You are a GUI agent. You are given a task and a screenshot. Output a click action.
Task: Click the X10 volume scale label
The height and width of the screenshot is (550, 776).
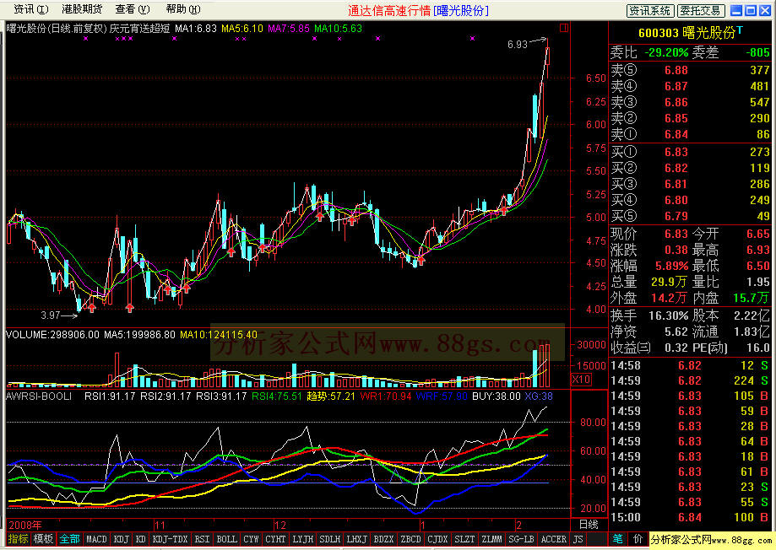tap(581, 380)
